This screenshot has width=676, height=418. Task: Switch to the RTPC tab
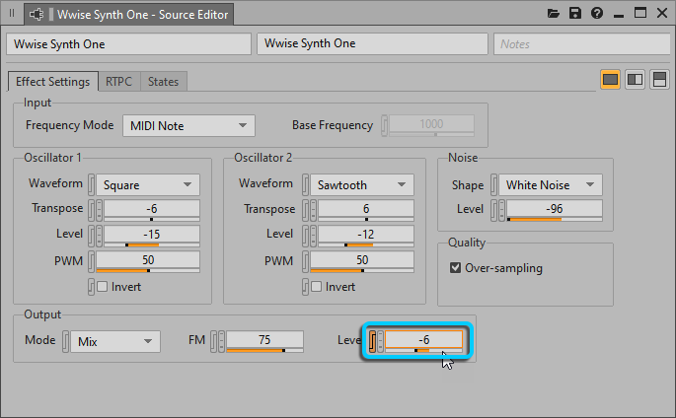pyautogui.click(x=119, y=82)
